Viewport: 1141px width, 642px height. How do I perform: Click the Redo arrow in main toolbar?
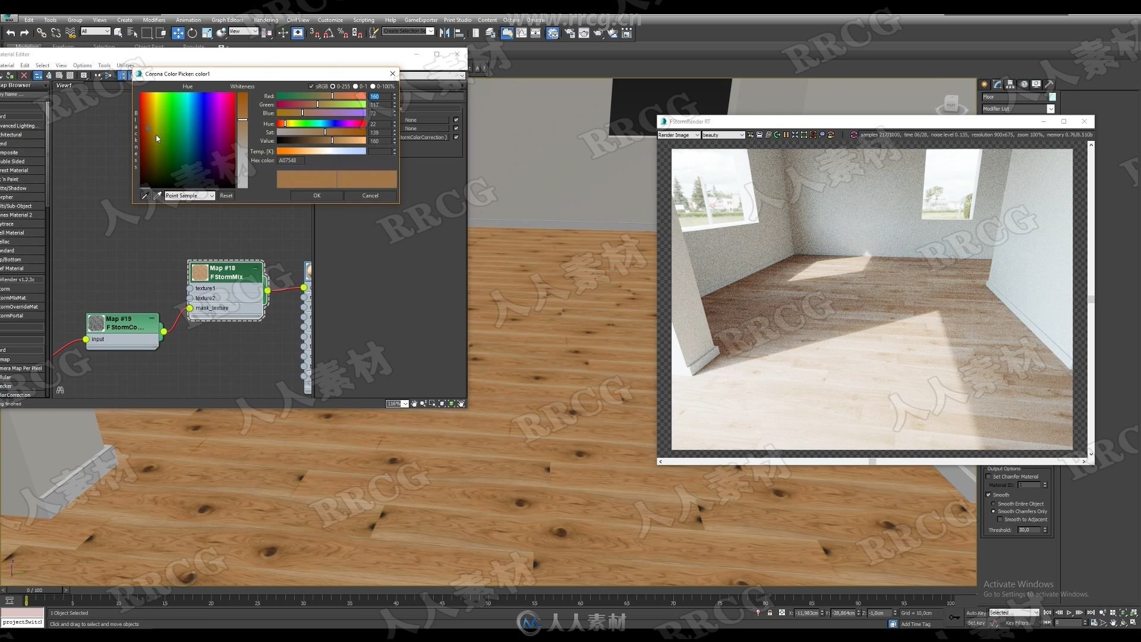pos(24,33)
